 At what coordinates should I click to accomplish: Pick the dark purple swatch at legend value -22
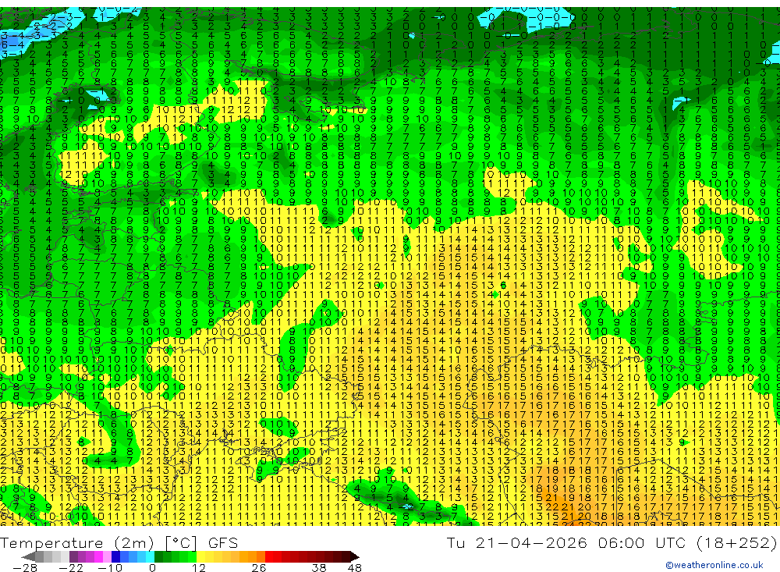73,556
